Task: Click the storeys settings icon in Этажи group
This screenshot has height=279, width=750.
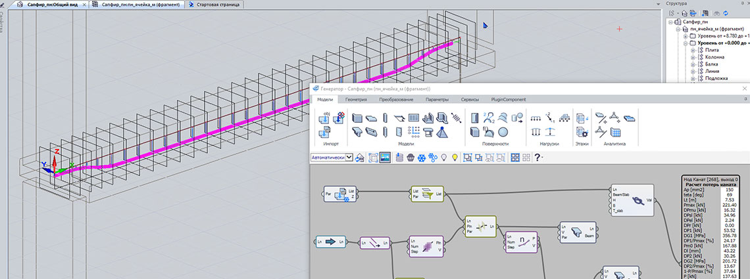Action: coord(582,131)
